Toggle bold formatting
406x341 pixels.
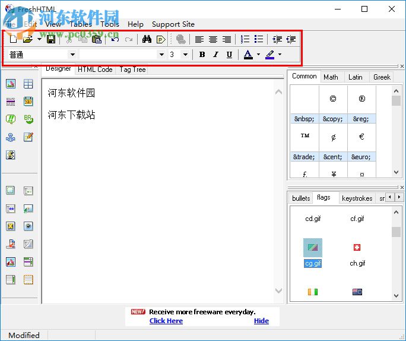tap(202, 55)
